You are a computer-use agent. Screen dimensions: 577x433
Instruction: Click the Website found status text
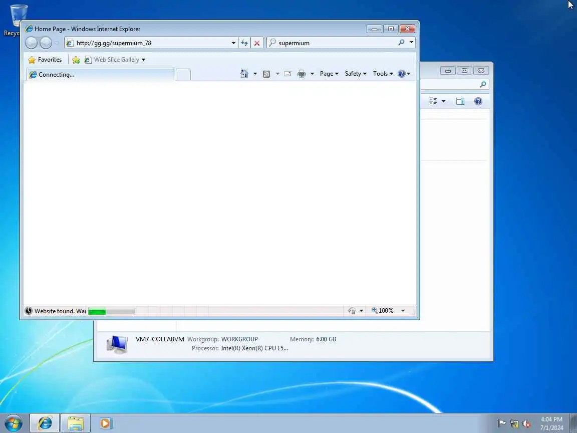pos(60,311)
